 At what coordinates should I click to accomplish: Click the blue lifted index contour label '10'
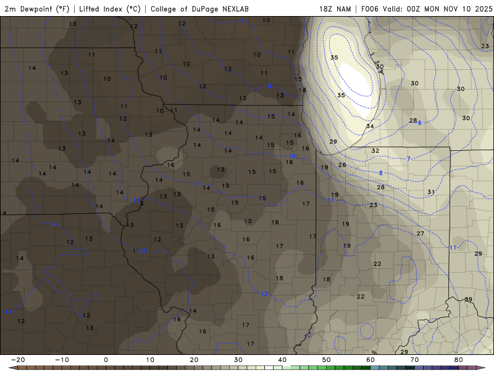(292, 156)
